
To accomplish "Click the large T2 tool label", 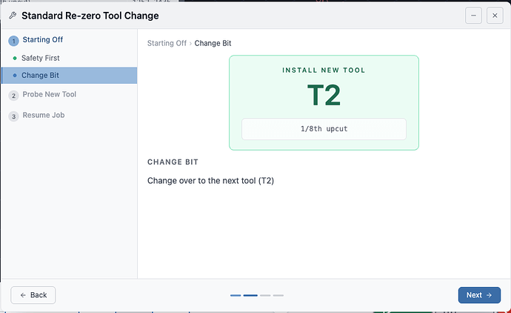I will (x=324, y=95).
